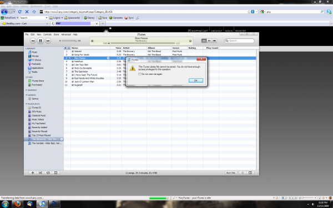Click Burn Disc button
The height and width of the screenshot is (208, 333).
(231, 173)
